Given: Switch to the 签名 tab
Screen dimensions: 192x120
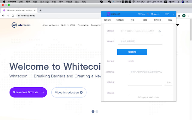Looking at the screenshot, I should pos(170,20).
